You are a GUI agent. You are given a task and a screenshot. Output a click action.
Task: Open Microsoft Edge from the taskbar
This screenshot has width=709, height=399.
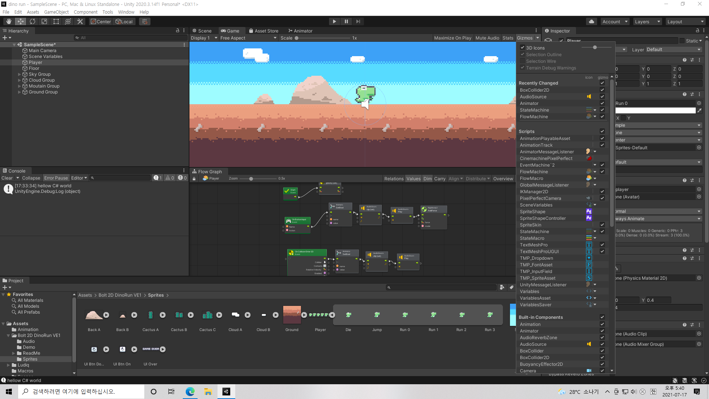tap(190, 392)
